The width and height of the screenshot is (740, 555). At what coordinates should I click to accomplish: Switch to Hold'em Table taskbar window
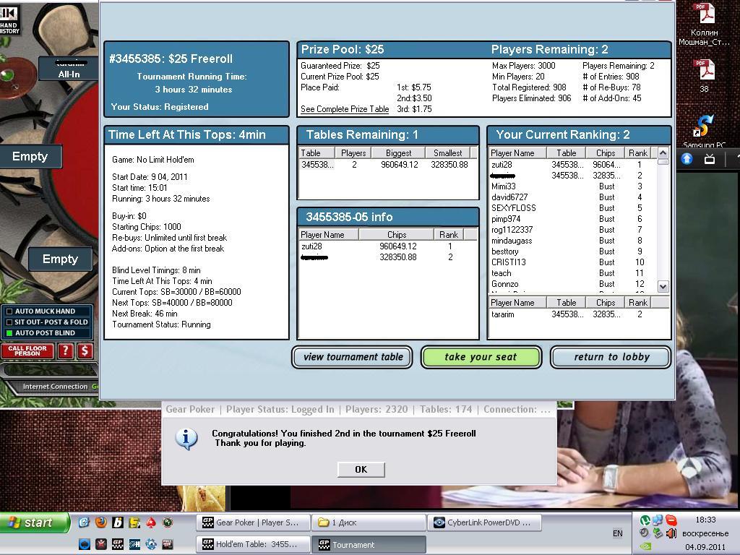point(254,544)
